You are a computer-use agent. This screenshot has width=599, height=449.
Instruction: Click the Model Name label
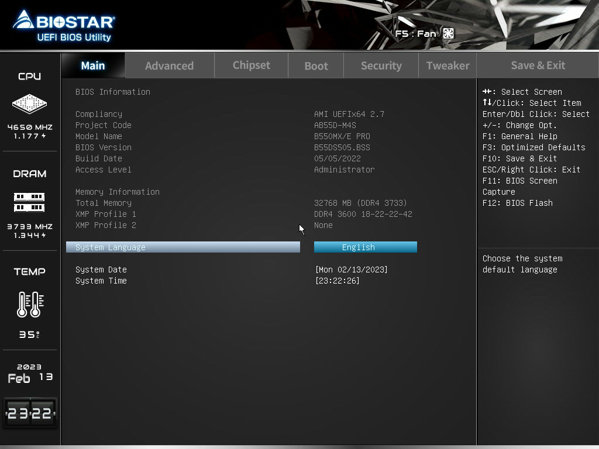coord(99,136)
